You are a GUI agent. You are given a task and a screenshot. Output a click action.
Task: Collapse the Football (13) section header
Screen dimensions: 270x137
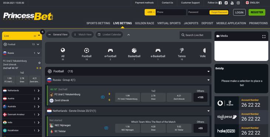(208, 71)
